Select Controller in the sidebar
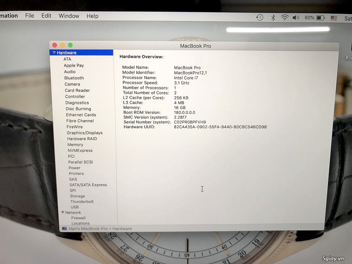Image resolution: width=352 pixels, height=264 pixels. pos(75,97)
